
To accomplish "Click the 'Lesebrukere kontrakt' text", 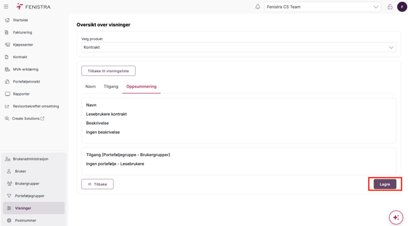I will coord(107,114).
